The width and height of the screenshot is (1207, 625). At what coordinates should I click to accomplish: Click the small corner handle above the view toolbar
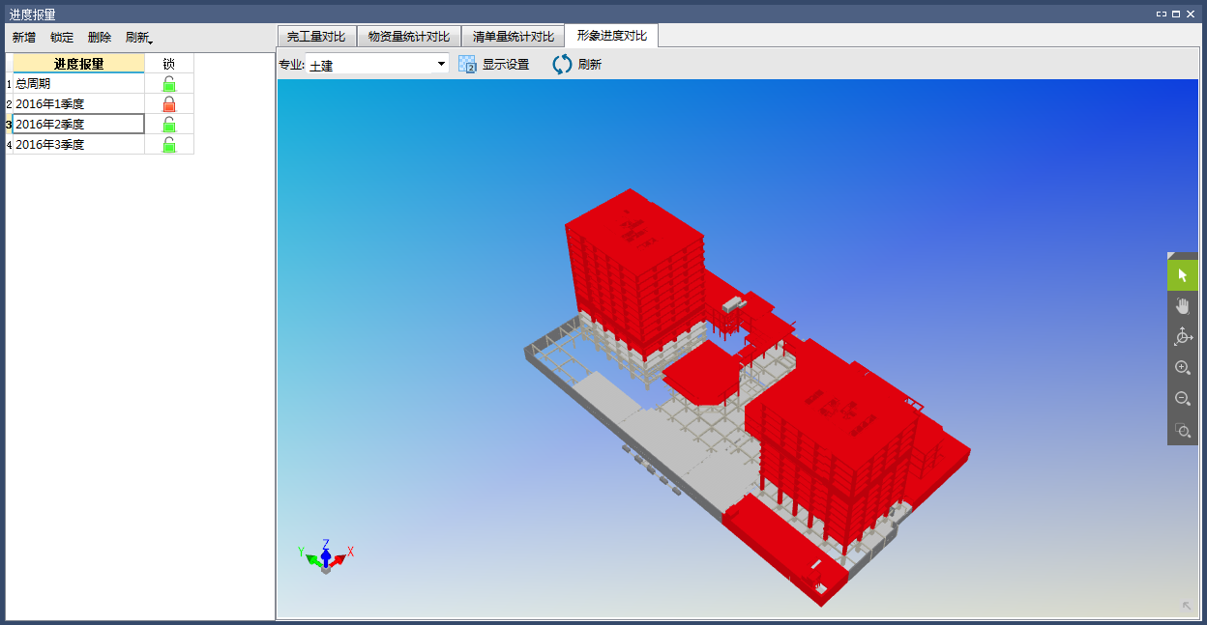pos(1171,256)
